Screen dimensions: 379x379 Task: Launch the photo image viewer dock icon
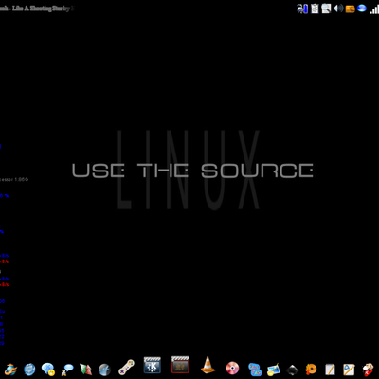[273, 370]
